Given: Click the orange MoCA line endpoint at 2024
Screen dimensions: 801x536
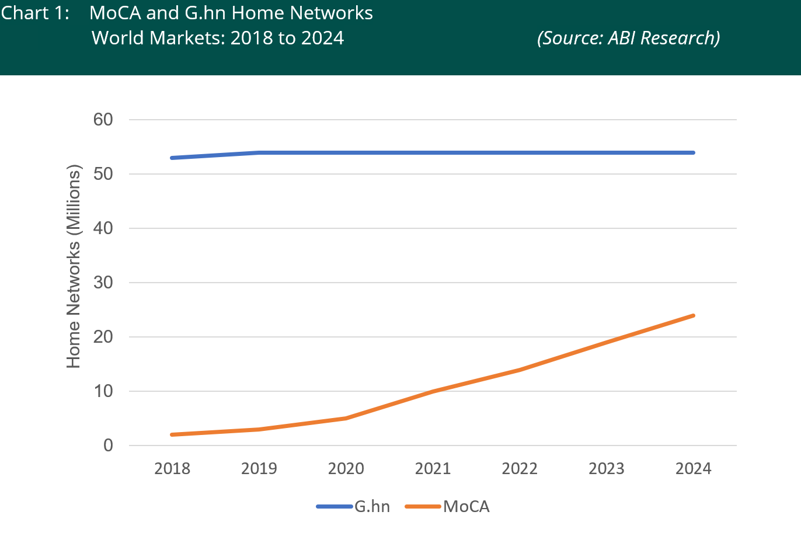Looking at the screenshot, I should click(x=693, y=316).
